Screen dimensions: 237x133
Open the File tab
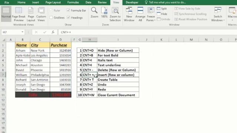tap(7, 3)
